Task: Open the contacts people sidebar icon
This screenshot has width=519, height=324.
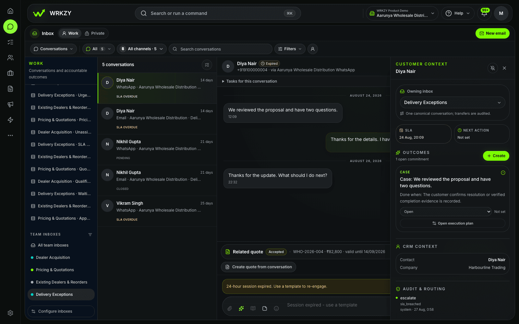Action: tap(10, 58)
